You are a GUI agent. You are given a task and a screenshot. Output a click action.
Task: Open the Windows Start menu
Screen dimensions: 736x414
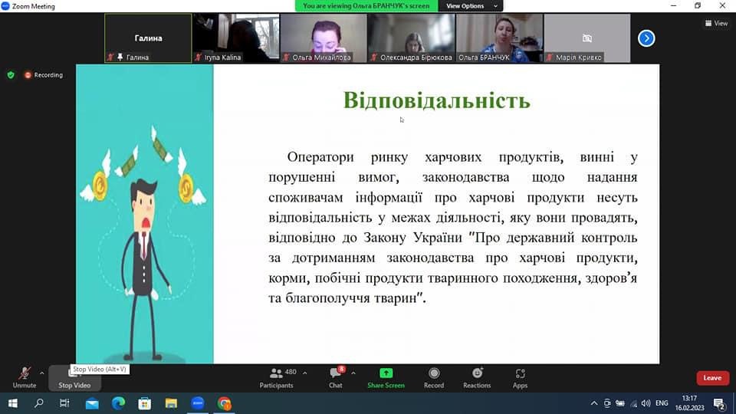[13, 403]
